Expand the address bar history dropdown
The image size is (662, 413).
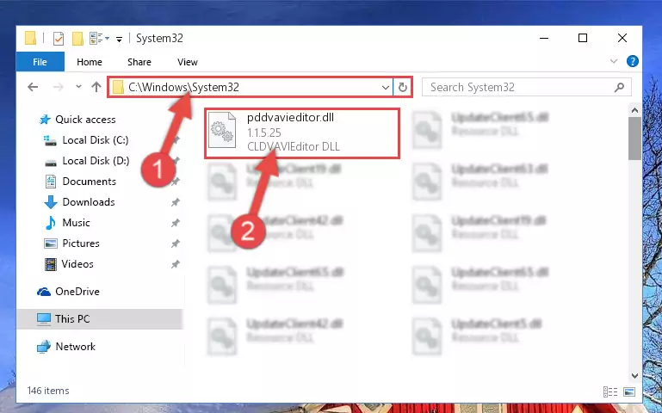point(386,87)
